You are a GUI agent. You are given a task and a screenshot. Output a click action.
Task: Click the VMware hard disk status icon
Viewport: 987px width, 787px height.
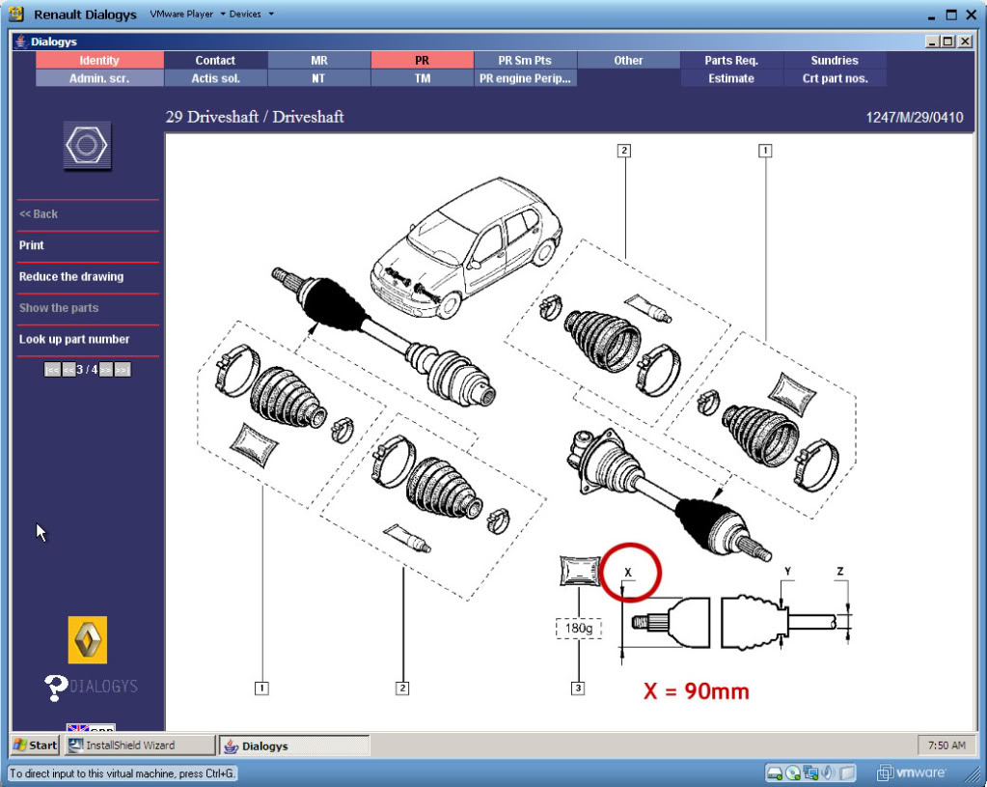coord(774,773)
